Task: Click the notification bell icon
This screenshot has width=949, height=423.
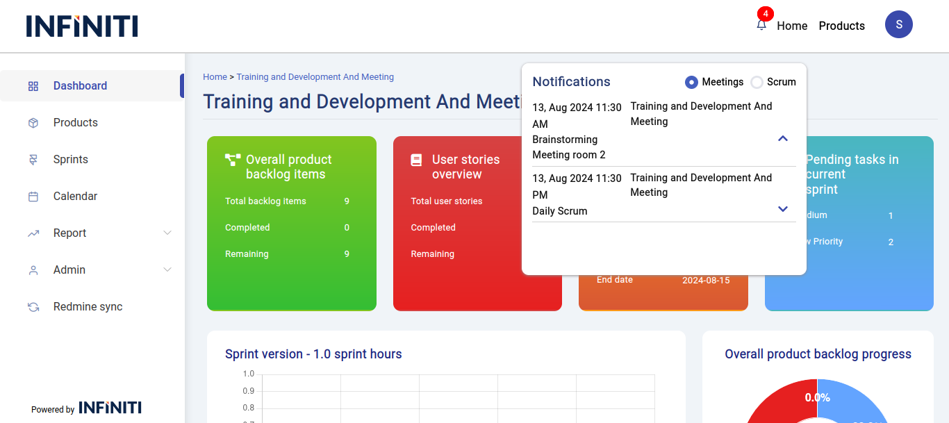Action: click(761, 25)
